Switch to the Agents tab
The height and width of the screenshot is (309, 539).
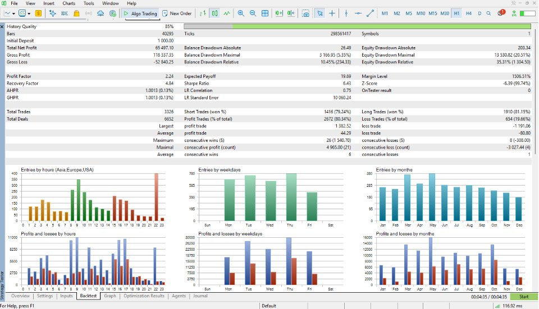(x=179, y=296)
